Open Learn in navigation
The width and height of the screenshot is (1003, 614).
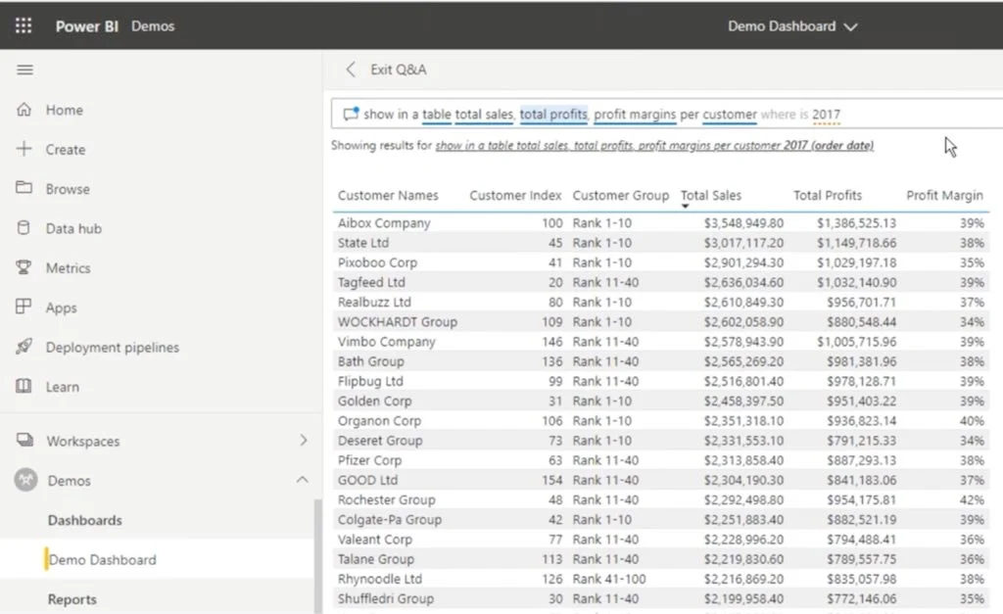62,388
